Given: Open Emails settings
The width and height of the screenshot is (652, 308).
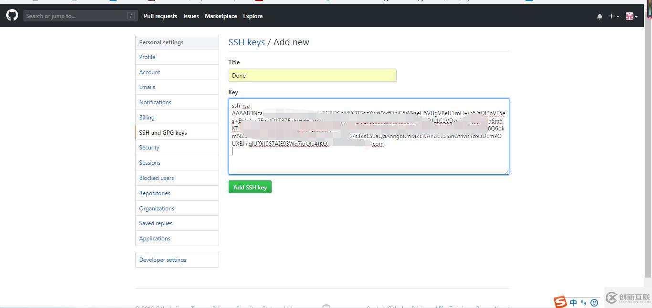Looking at the screenshot, I should click(x=177, y=87).
